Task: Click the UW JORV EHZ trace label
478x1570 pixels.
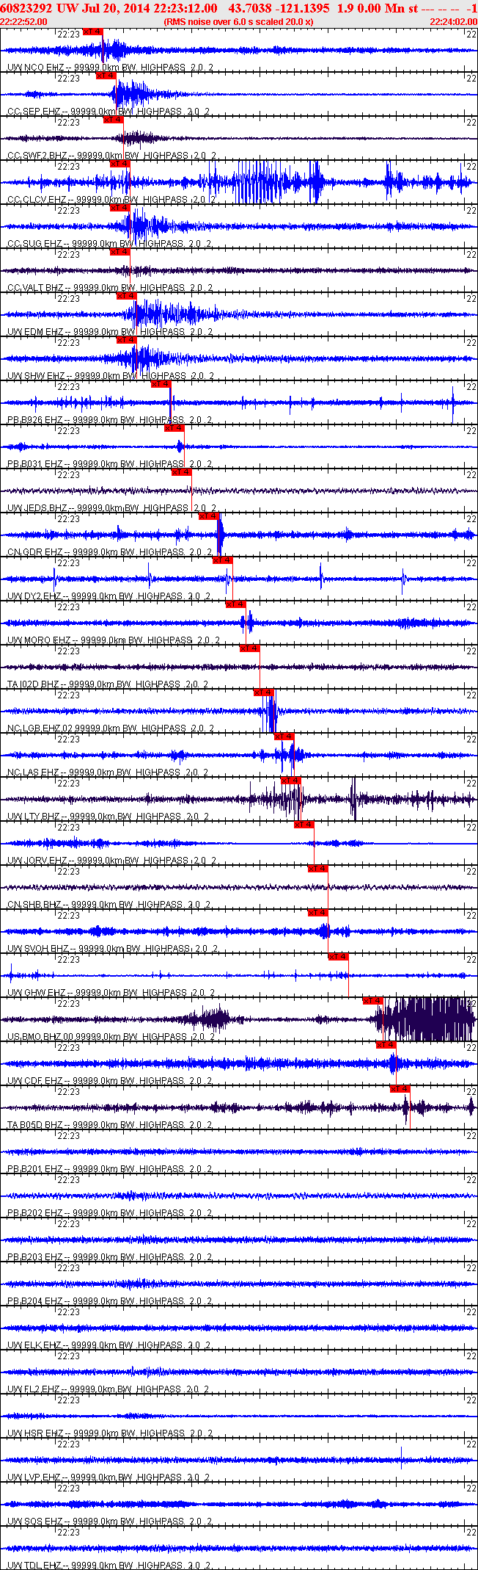Action: 111,861
